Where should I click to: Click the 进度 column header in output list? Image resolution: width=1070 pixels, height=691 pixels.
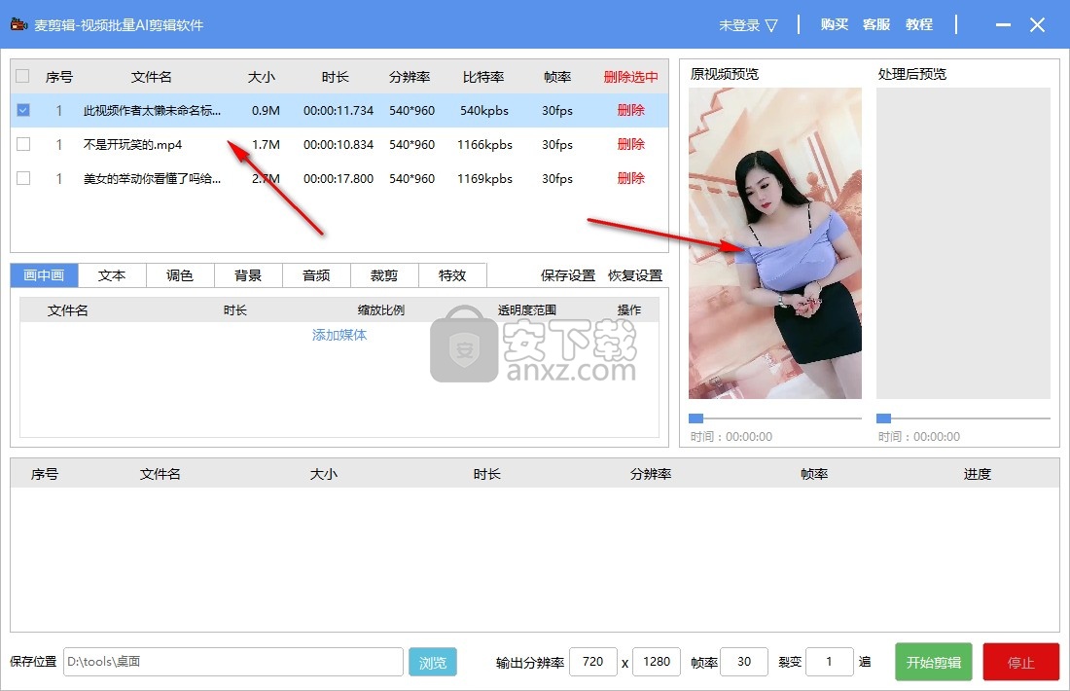(978, 474)
